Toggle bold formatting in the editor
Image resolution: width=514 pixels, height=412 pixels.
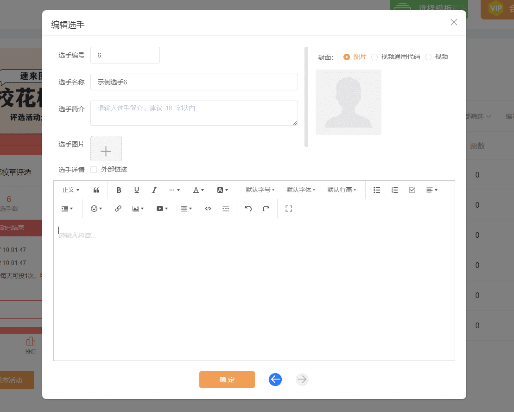click(x=119, y=190)
